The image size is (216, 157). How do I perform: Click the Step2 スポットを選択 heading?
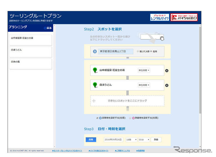tap(103, 29)
